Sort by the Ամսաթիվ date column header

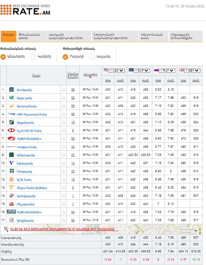(90, 74)
